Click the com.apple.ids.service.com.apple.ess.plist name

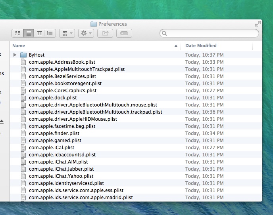pyautogui.click(x=76, y=190)
